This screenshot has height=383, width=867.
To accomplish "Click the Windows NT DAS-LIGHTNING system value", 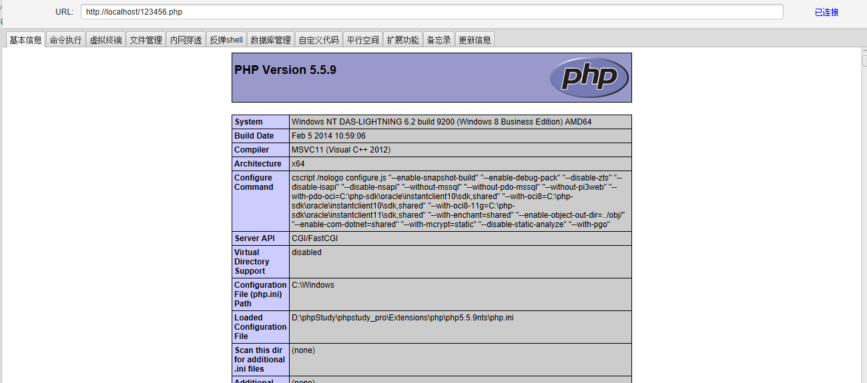I will point(441,122).
